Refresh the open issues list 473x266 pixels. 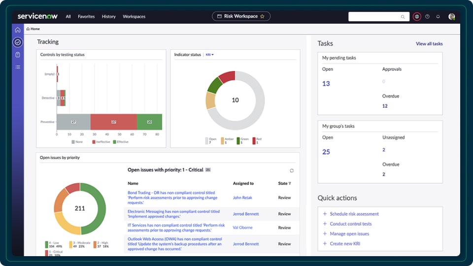292,170
